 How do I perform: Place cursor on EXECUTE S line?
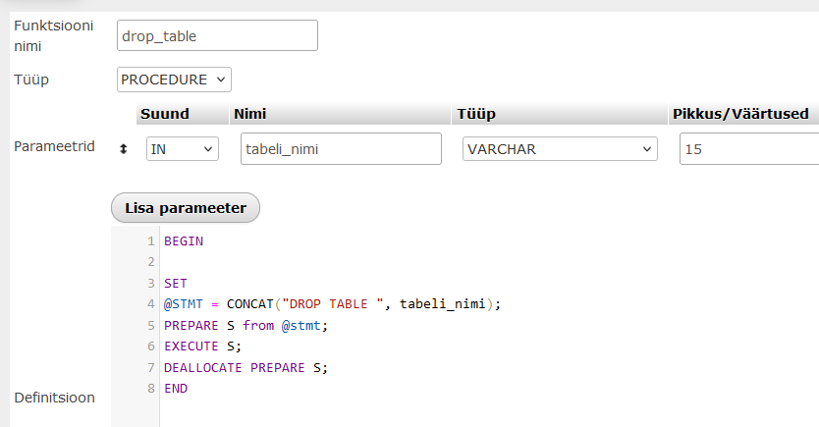tap(202, 347)
